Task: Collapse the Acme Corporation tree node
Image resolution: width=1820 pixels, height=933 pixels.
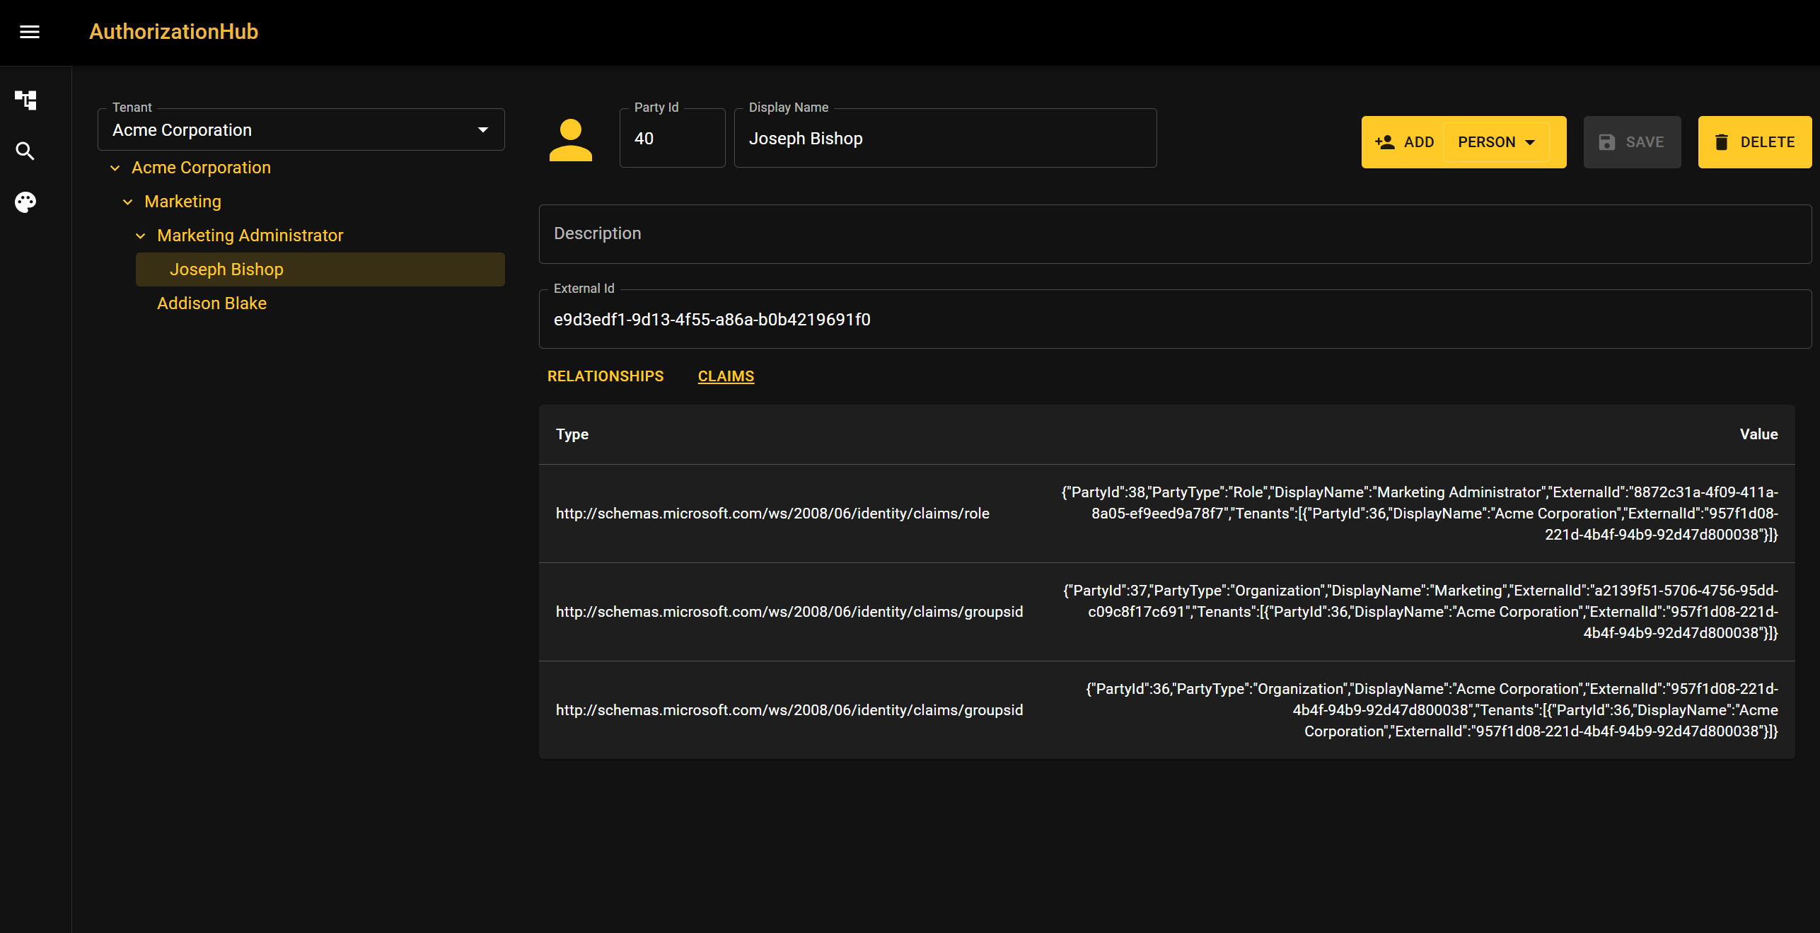Action: (115, 168)
